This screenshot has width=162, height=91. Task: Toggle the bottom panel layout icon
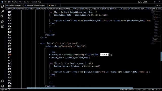pos(141,2)
